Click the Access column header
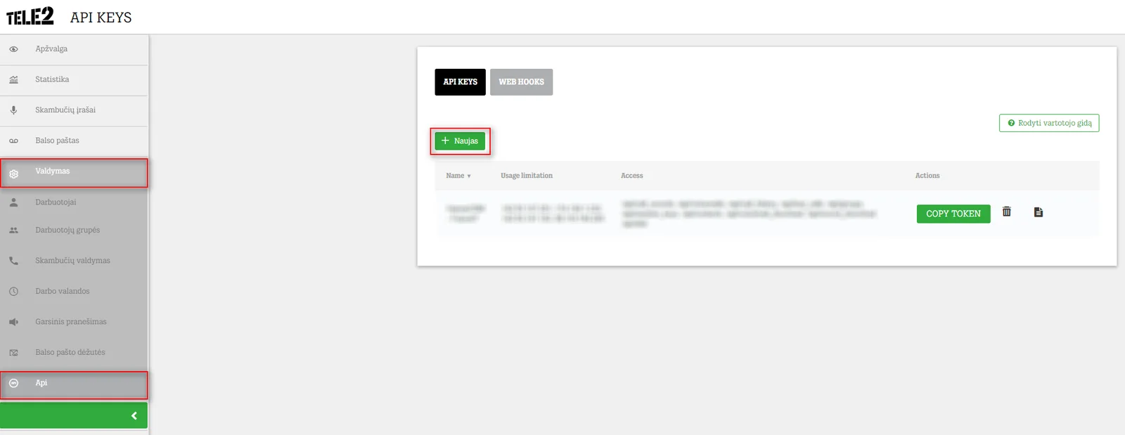Viewport: 1125px width, 435px height. [x=631, y=176]
